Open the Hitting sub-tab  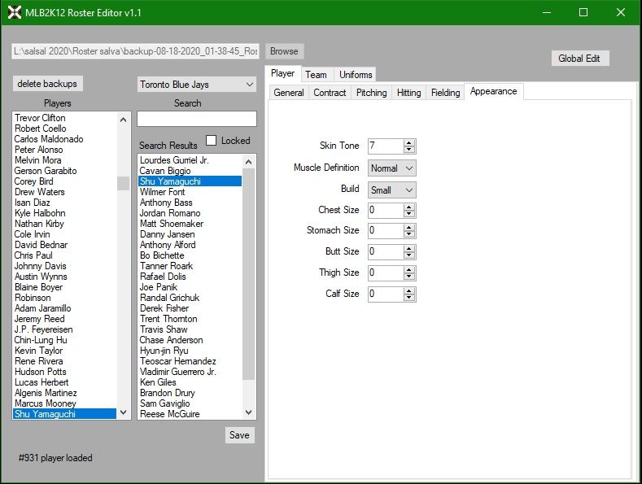tap(408, 93)
